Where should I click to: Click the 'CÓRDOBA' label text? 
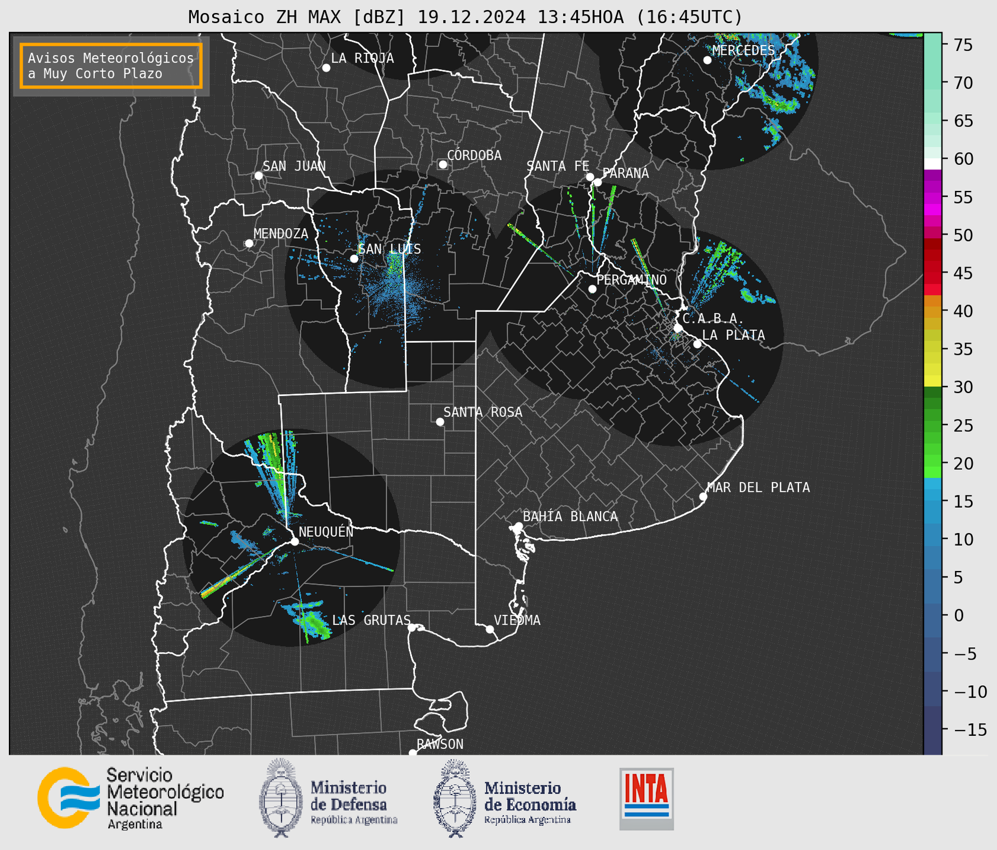474,155
